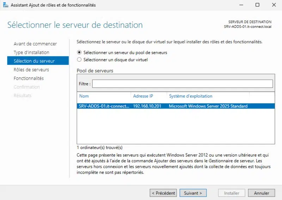The image size is (282, 200).
Task: Sort by 'Adresse IP' column header
Action: 143,96
